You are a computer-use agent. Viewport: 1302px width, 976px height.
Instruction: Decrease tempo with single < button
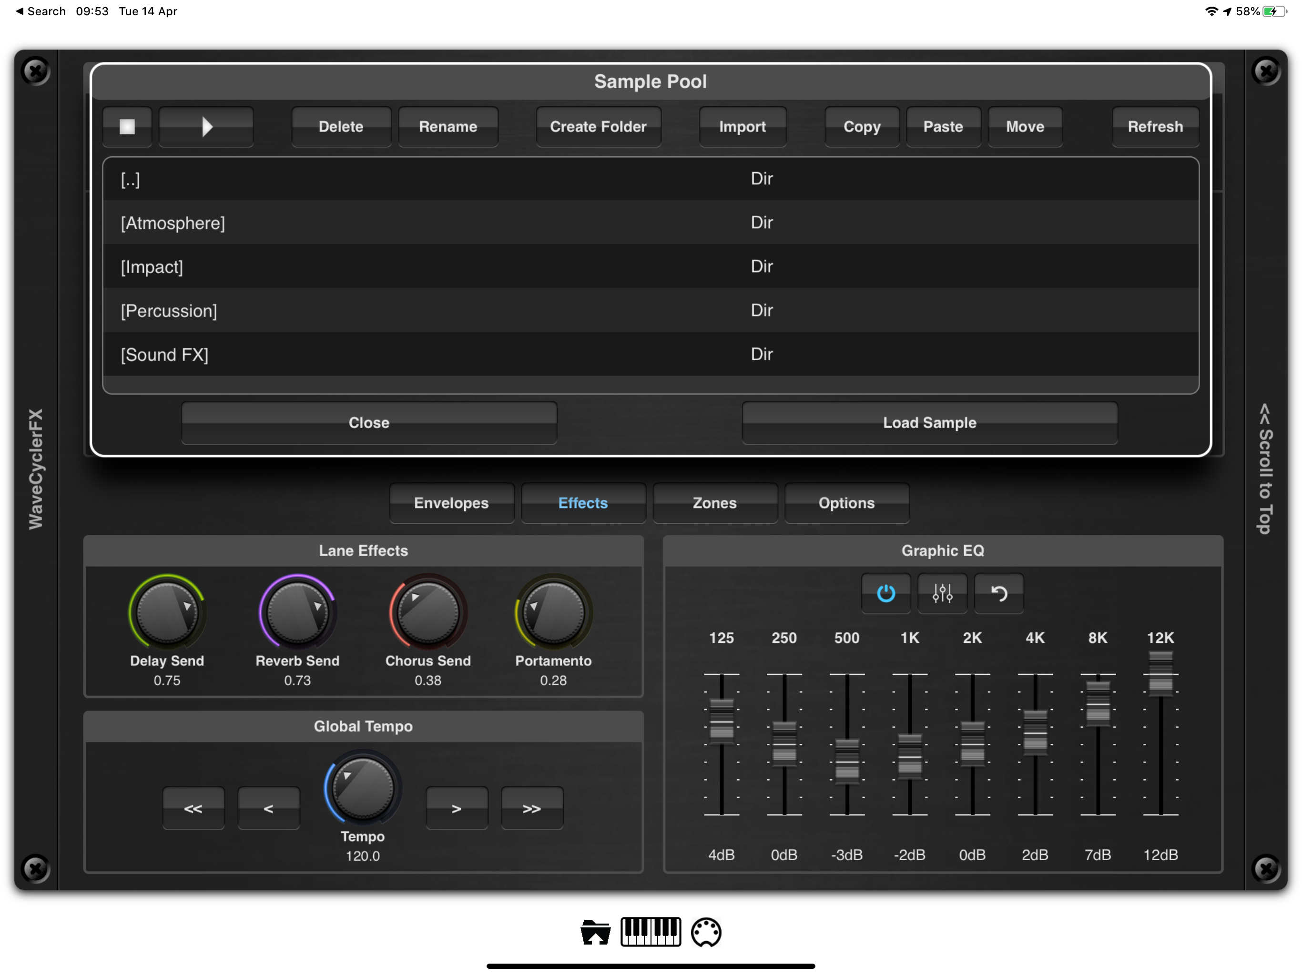coord(268,808)
